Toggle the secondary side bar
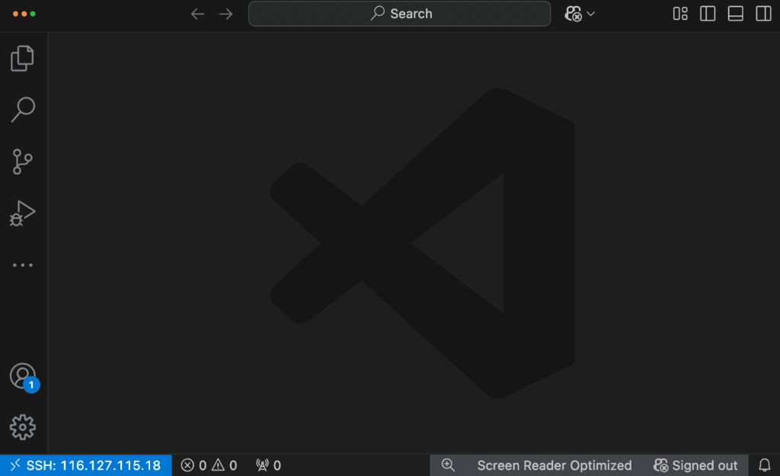Image resolution: width=780 pixels, height=476 pixels. coord(763,14)
